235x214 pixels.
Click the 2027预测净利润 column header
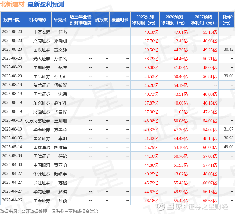(x=204, y=20)
